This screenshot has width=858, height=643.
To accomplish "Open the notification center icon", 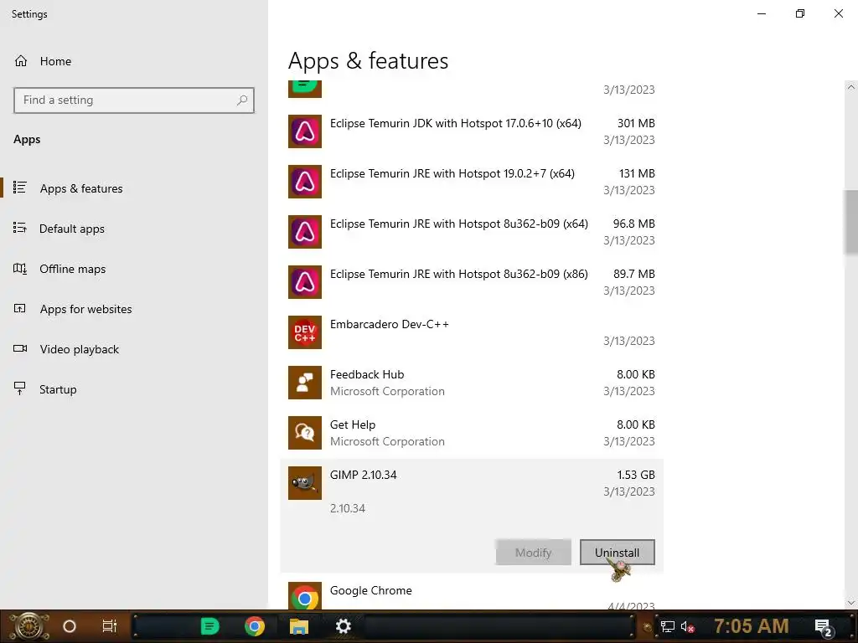I will (824, 628).
